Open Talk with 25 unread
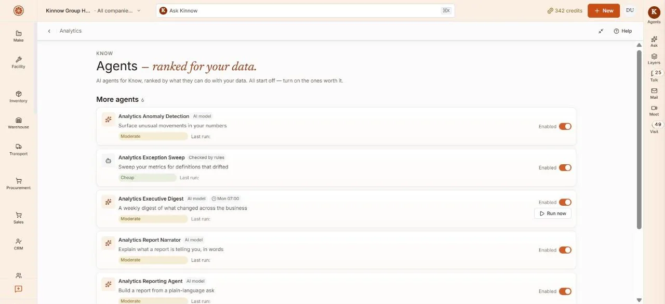 654,76
